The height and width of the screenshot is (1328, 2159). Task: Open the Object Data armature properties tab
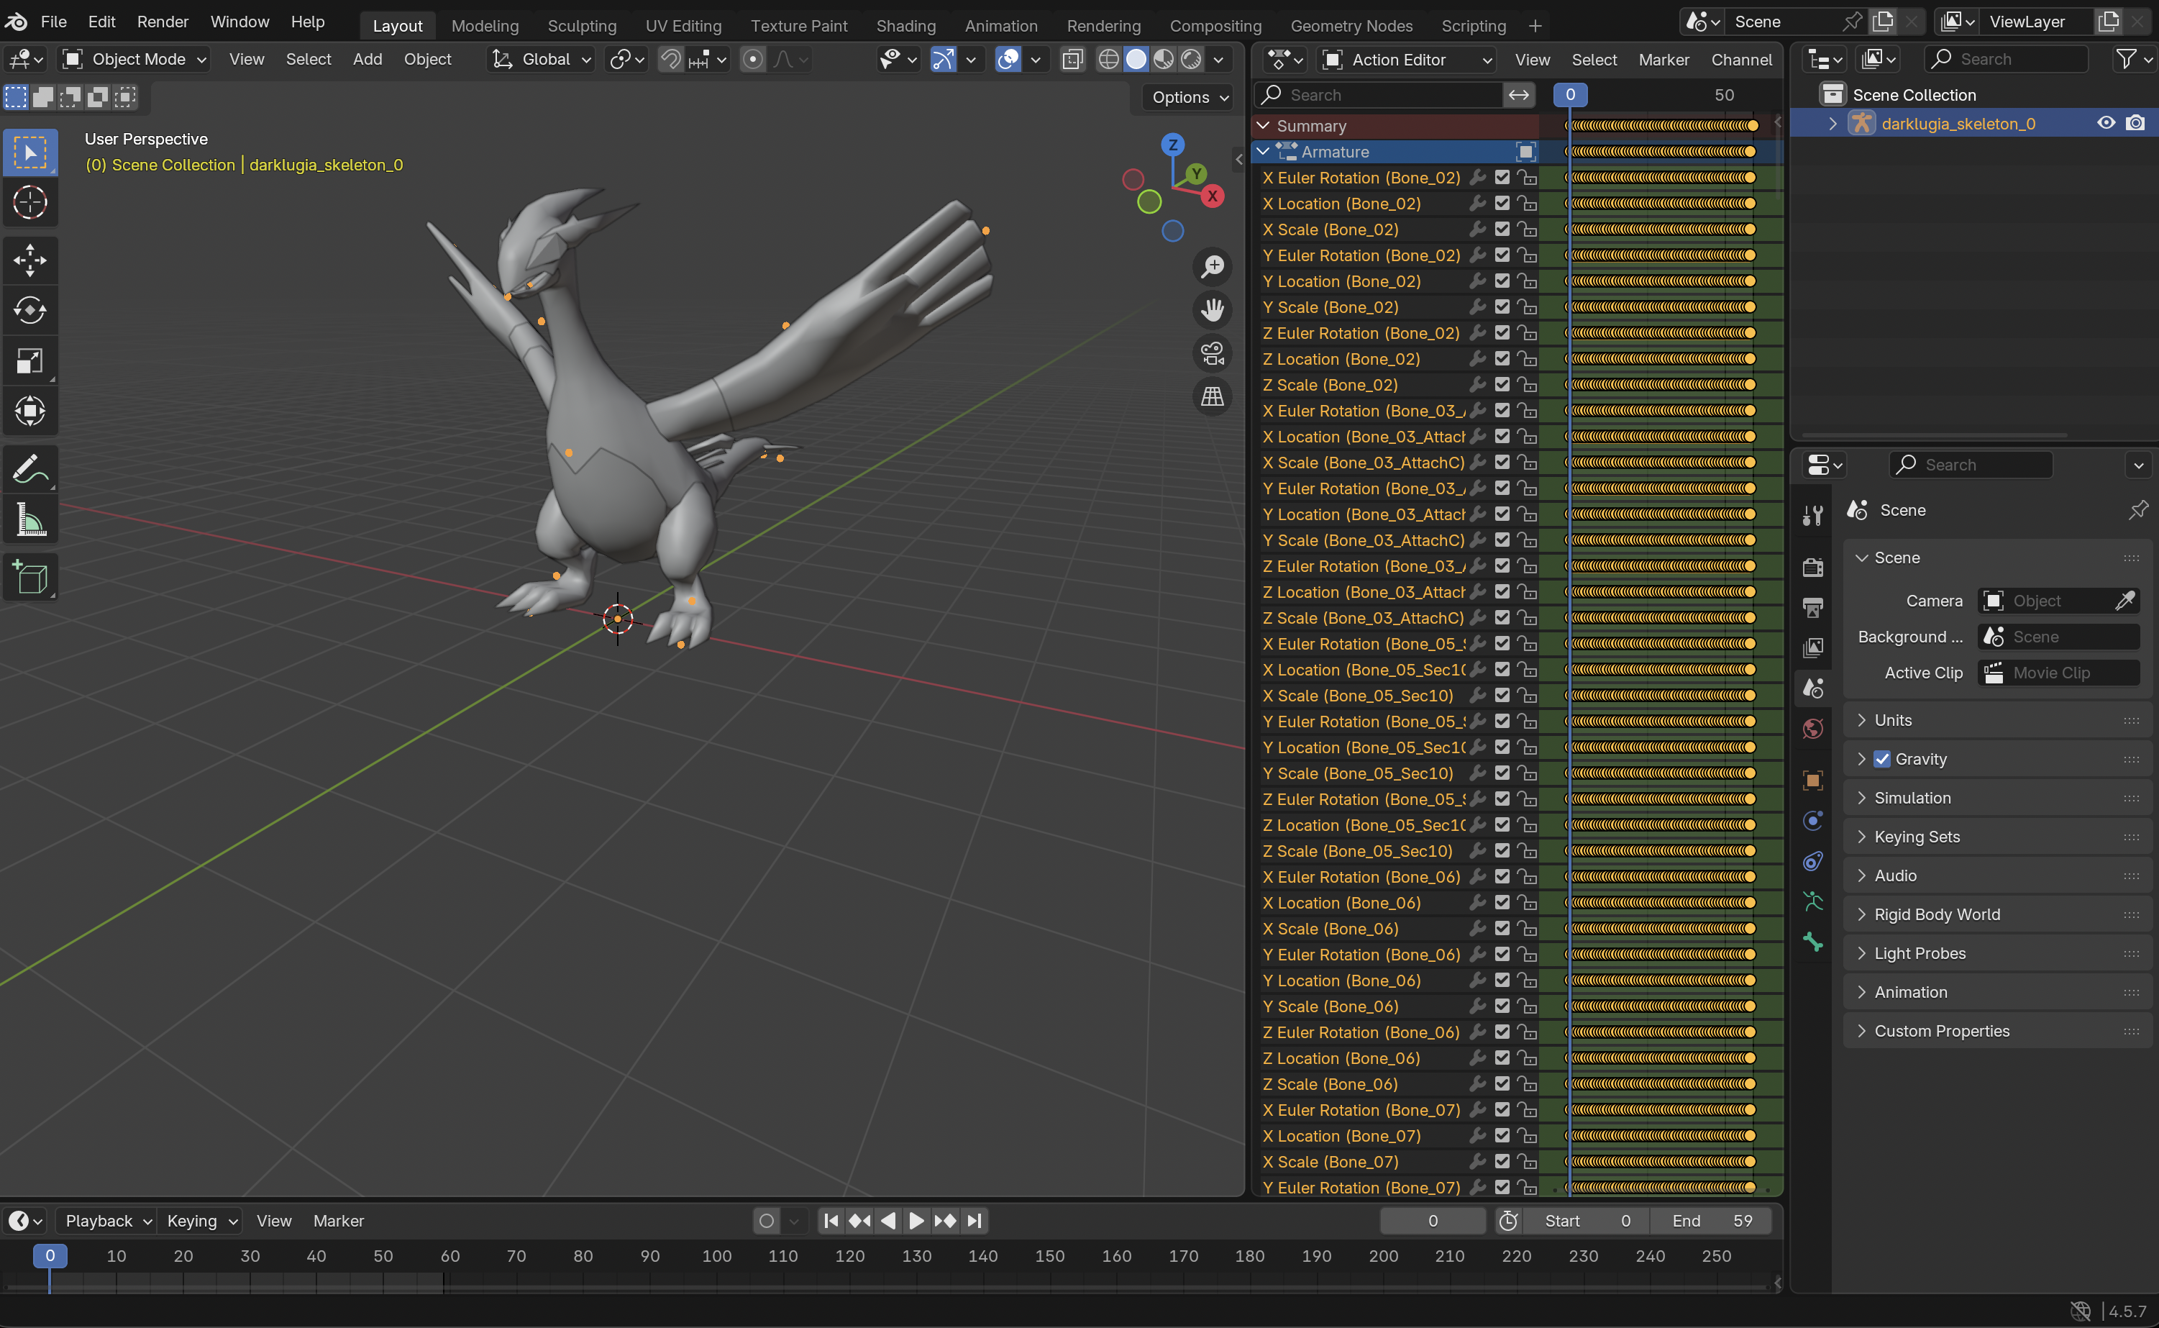click(1813, 901)
